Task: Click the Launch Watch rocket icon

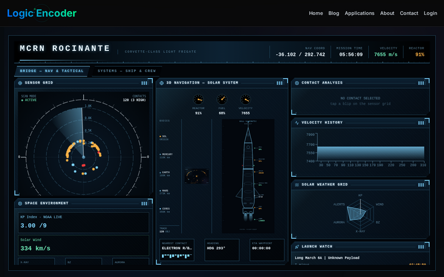Action: click(x=297, y=247)
